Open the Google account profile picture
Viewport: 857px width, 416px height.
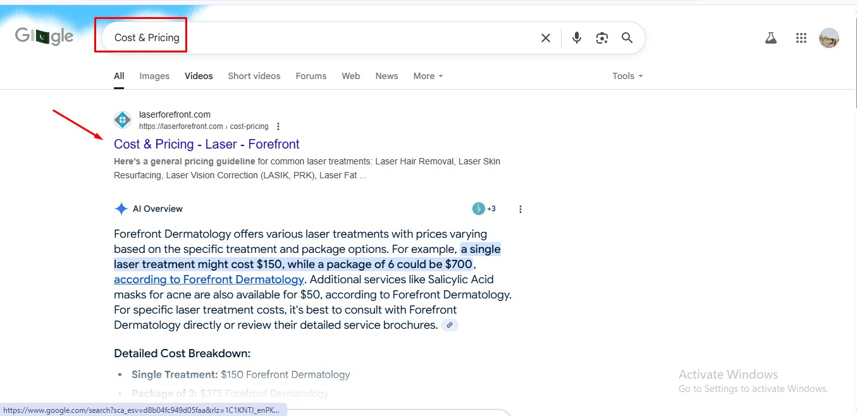pyautogui.click(x=829, y=38)
